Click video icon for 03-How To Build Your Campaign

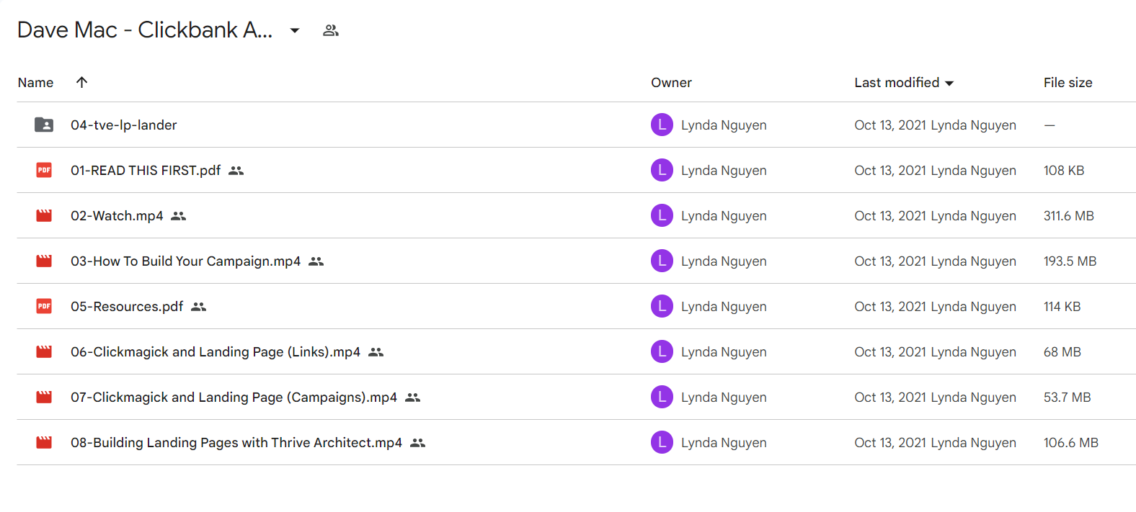coord(44,261)
